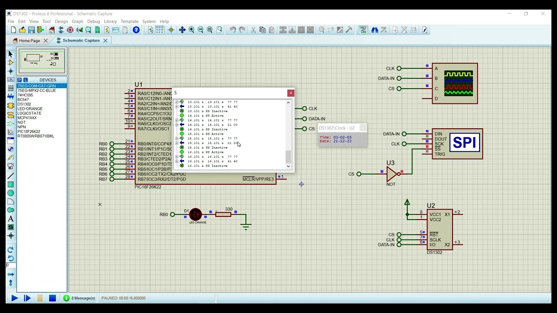The height and width of the screenshot is (313, 557).
Task: Click the Step simulation button
Action: click(x=27, y=298)
